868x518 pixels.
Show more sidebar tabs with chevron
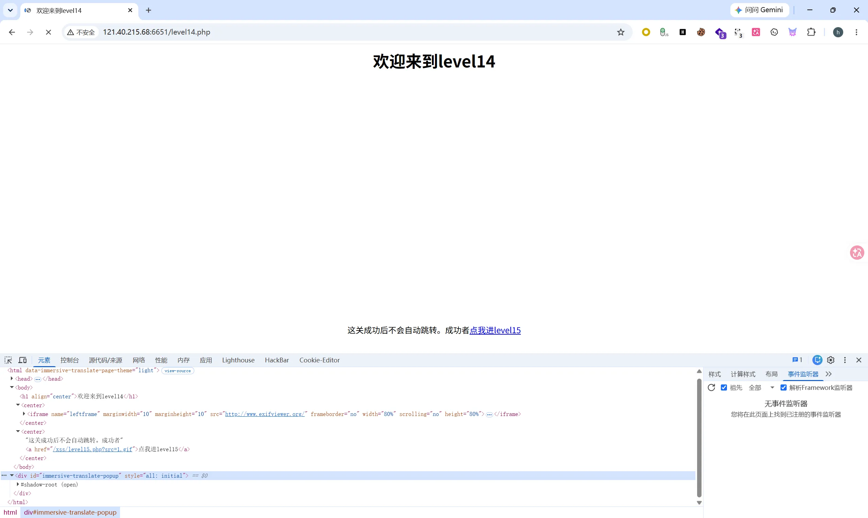point(829,374)
